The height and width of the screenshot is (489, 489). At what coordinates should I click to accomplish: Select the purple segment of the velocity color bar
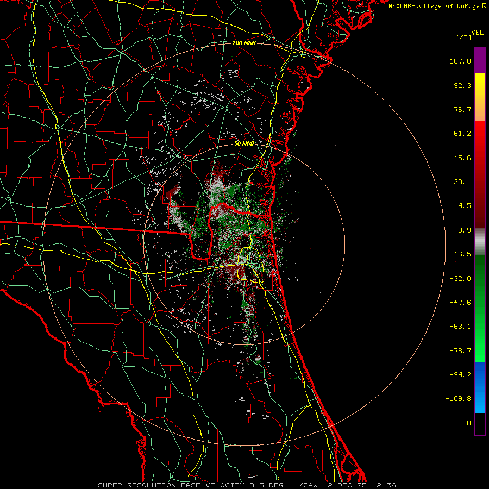click(480, 60)
